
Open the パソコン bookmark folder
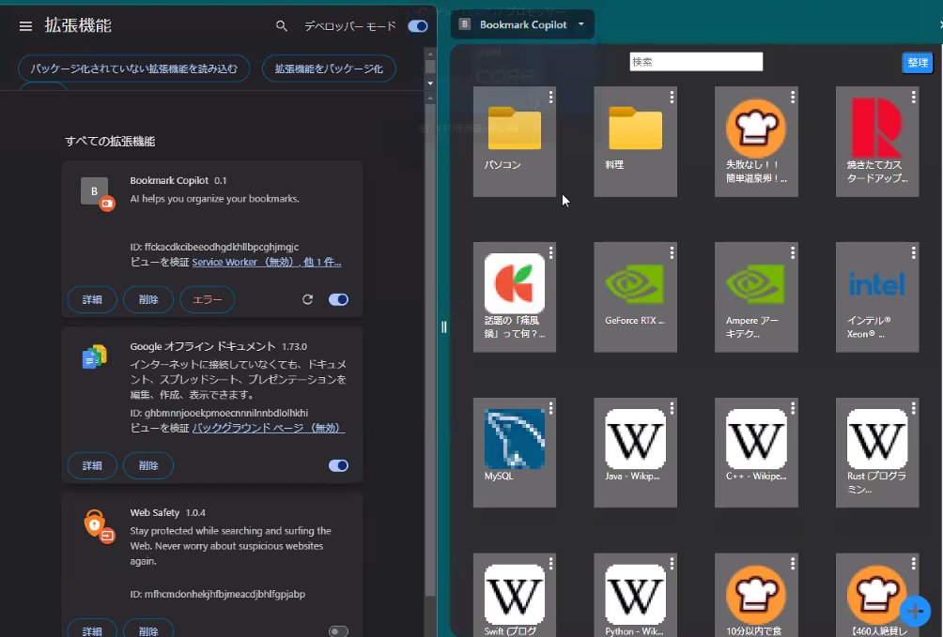click(515, 142)
